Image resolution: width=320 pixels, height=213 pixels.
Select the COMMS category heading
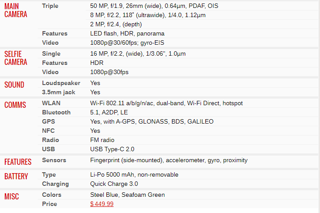pyautogui.click(x=15, y=105)
